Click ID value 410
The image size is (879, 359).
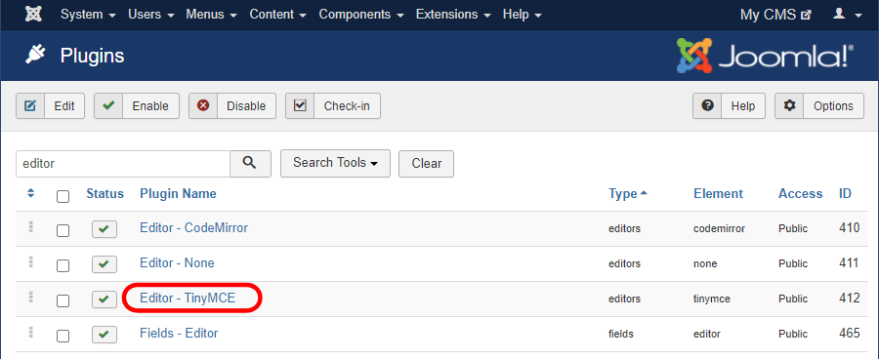(x=850, y=228)
